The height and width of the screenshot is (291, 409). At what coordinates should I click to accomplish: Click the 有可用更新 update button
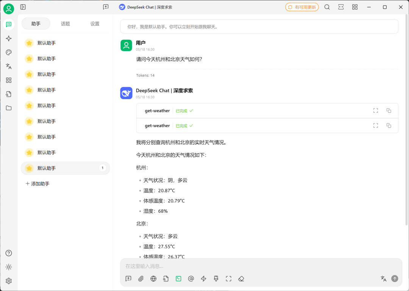point(302,7)
